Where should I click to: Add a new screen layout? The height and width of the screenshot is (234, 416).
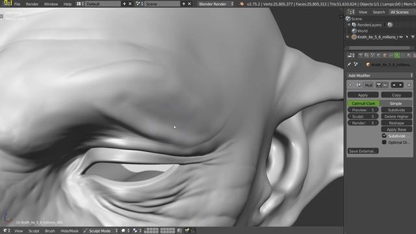(x=124, y=4)
